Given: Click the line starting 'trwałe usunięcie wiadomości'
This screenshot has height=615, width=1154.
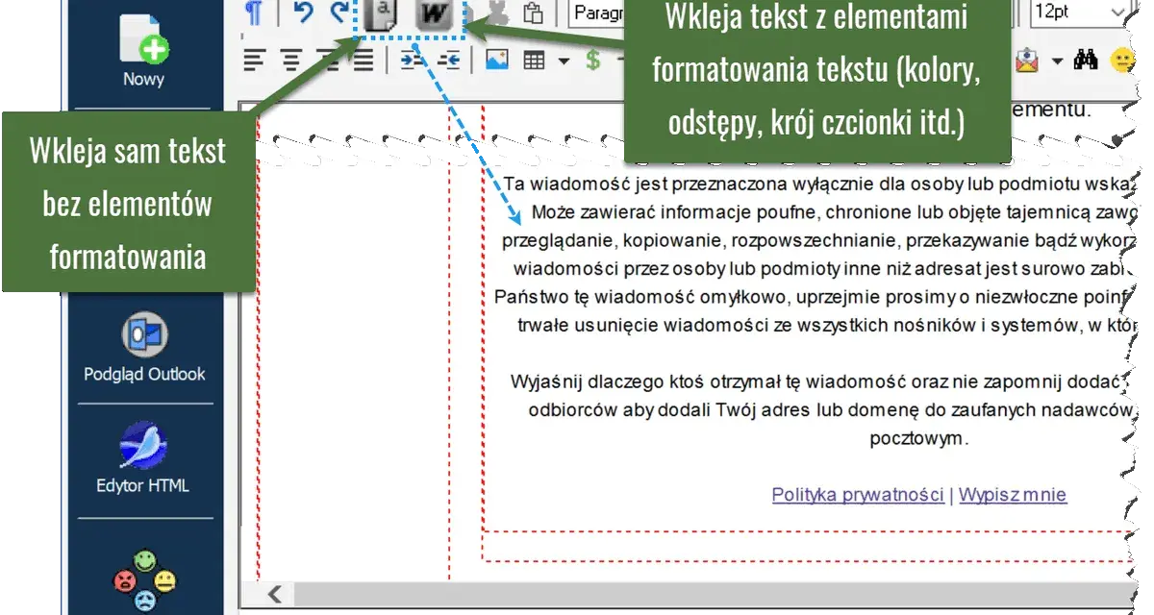Looking at the screenshot, I should 827,324.
